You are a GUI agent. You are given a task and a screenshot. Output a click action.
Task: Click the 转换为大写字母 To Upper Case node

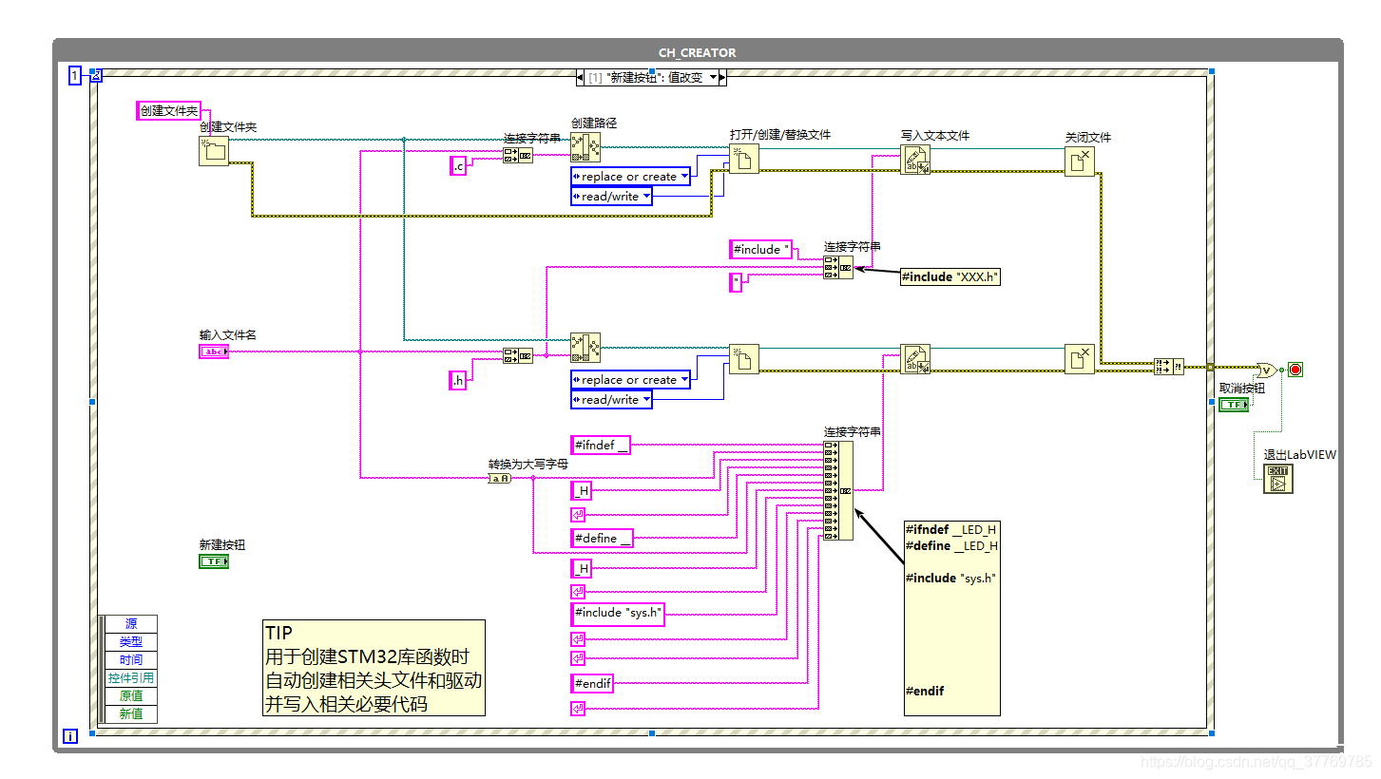tap(500, 479)
